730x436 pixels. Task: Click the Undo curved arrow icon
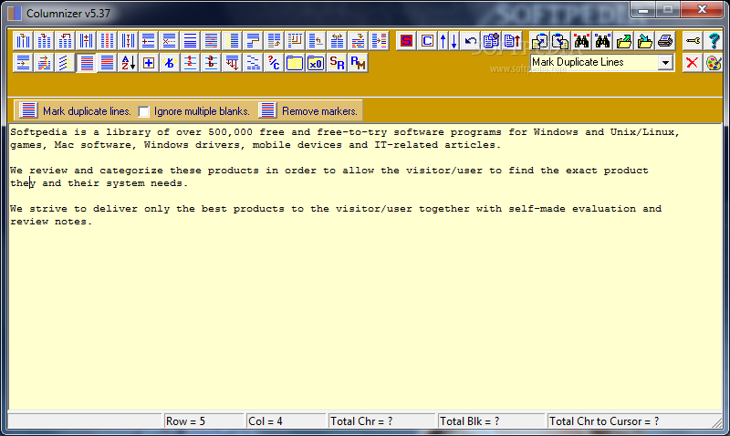(x=470, y=41)
